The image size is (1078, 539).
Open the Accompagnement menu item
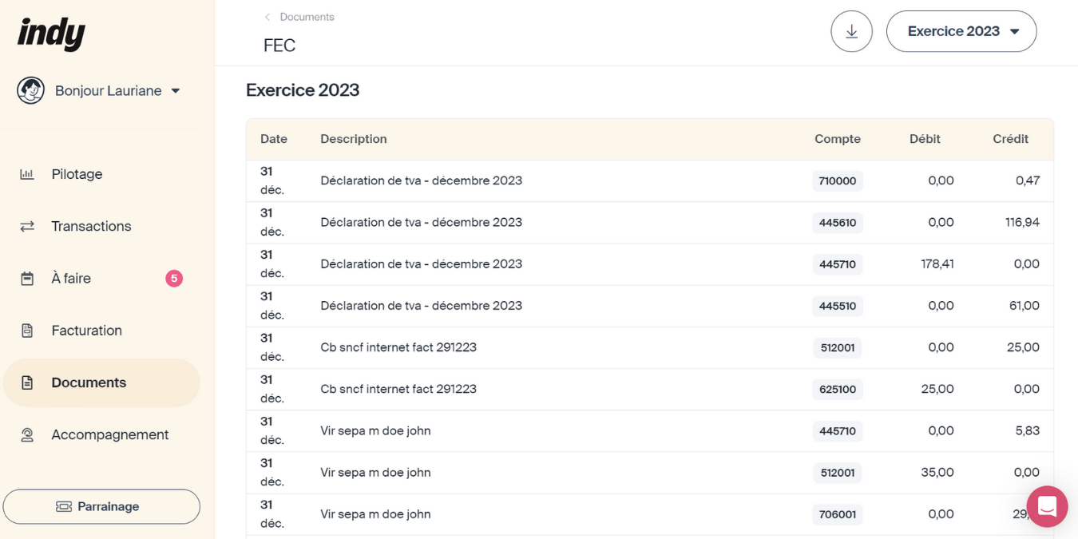(109, 435)
